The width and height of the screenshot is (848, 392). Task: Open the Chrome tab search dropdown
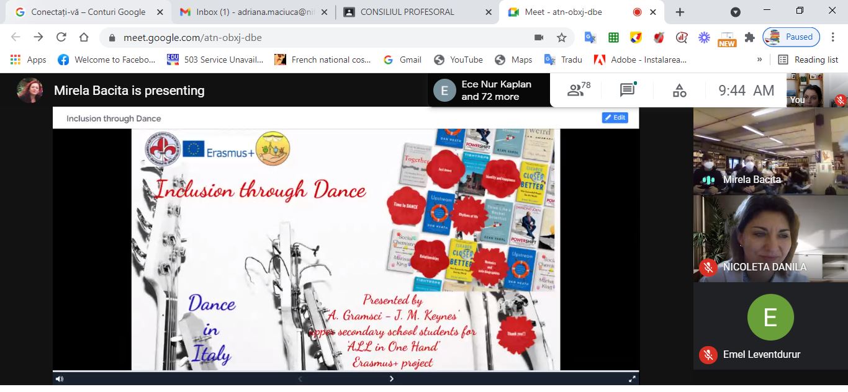(x=736, y=12)
